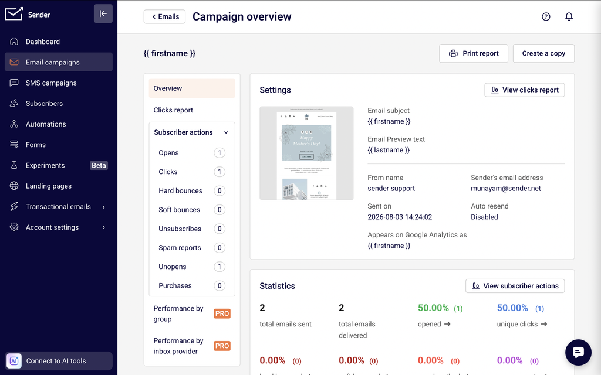Click the arrow next to opened
The image size is (601, 375).
pos(447,324)
